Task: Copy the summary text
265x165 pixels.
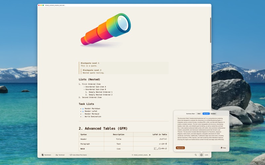Action: tap(223, 148)
